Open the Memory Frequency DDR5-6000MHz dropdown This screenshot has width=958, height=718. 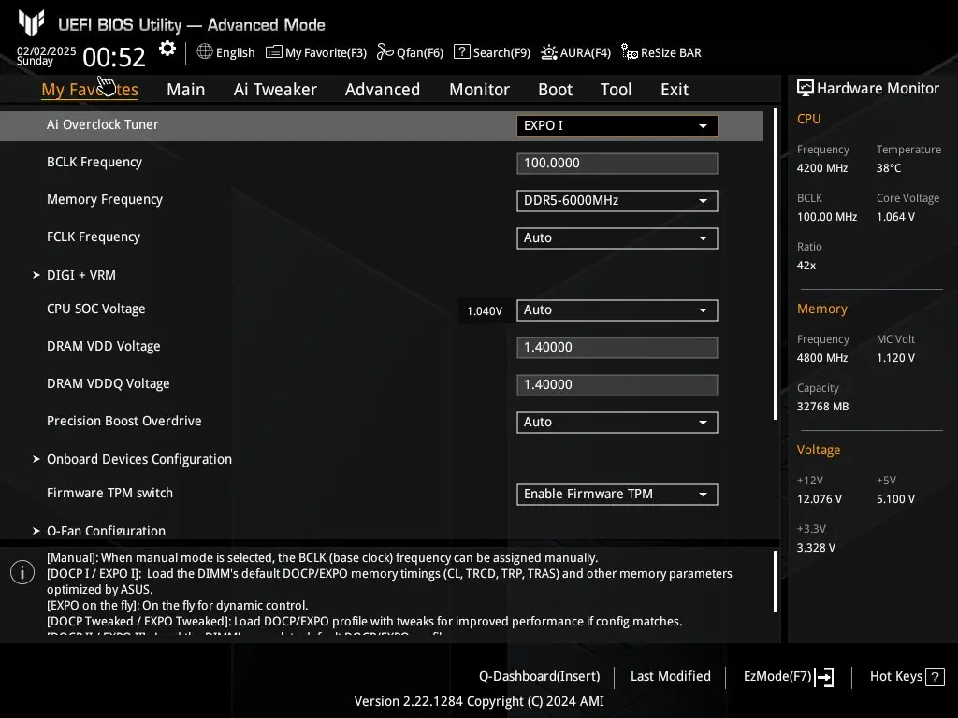coord(617,201)
